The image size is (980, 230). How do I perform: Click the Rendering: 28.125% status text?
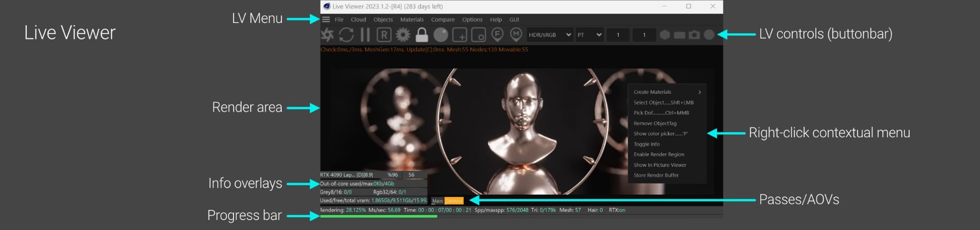click(343, 210)
